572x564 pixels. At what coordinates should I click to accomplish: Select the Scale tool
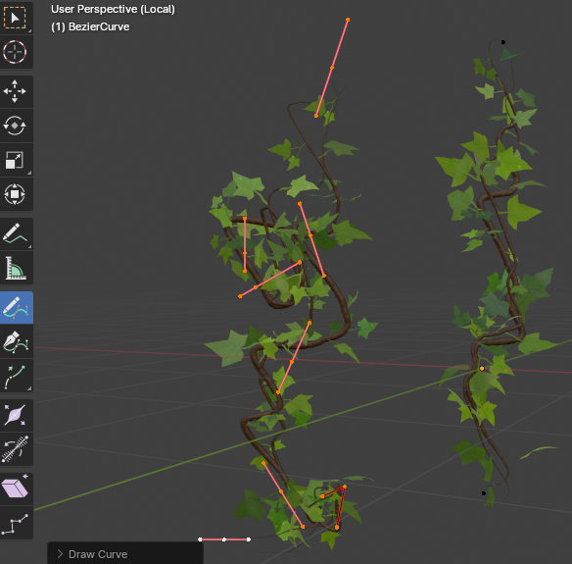[x=15, y=160]
